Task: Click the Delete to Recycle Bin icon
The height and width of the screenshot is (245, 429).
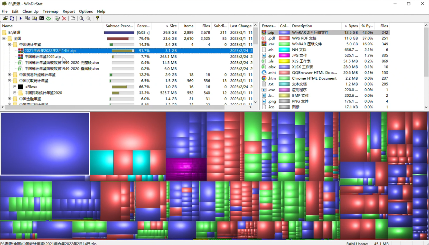Action: [57, 18]
